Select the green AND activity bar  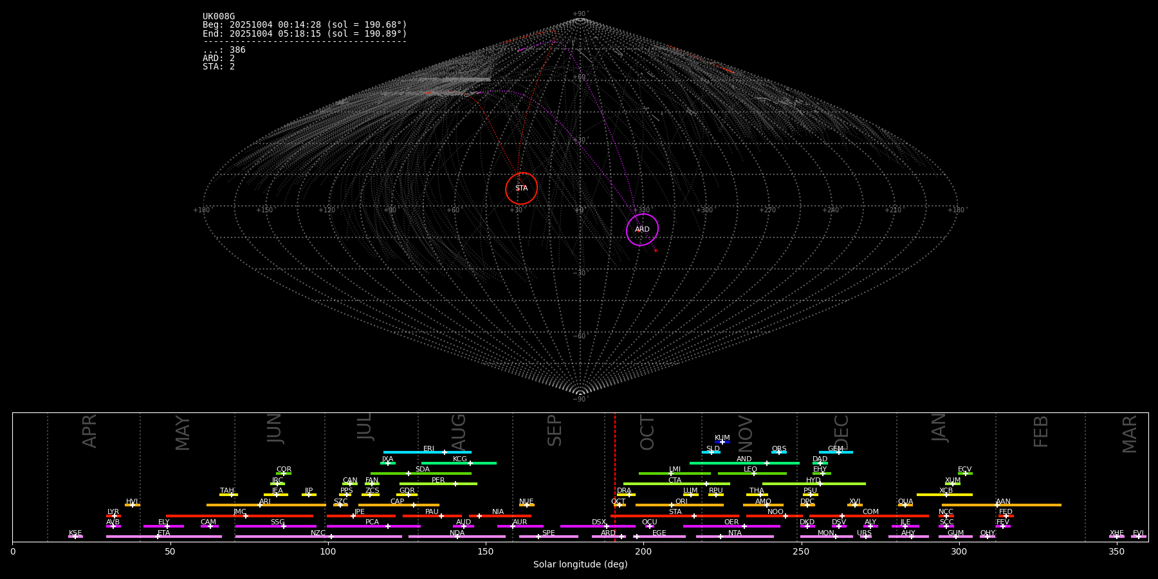point(744,463)
